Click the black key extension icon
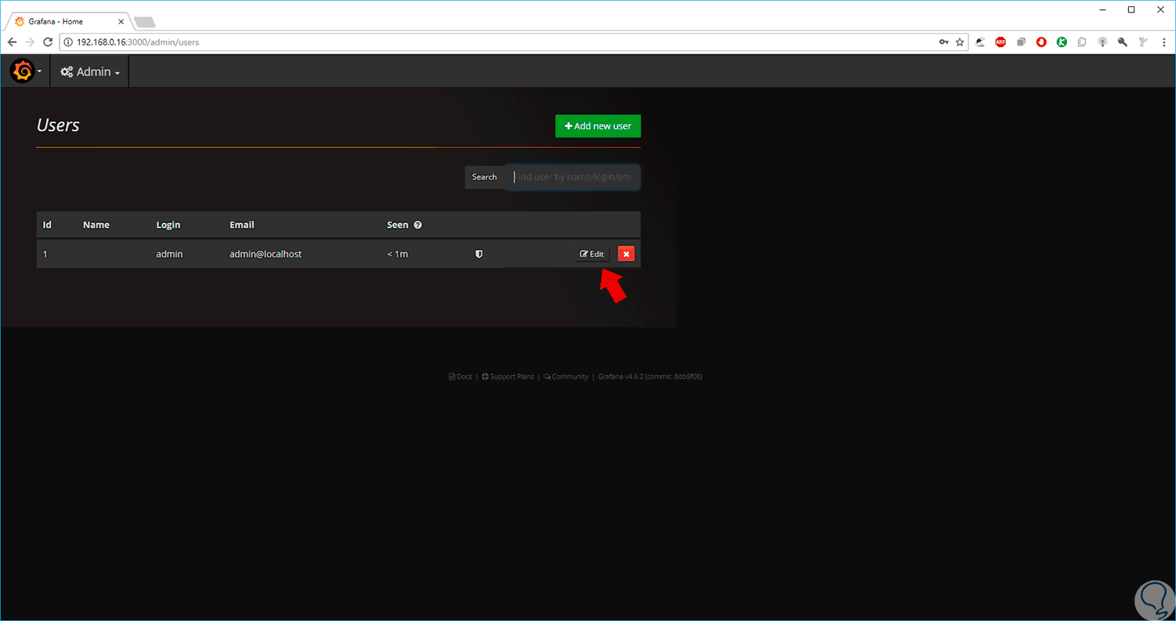The image size is (1176, 621). (x=1123, y=42)
